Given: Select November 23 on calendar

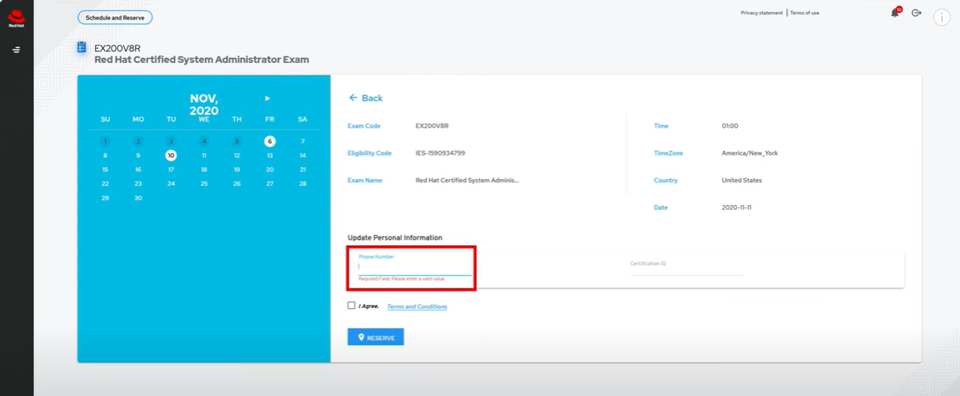Looking at the screenshot, I should pos(138,184).
